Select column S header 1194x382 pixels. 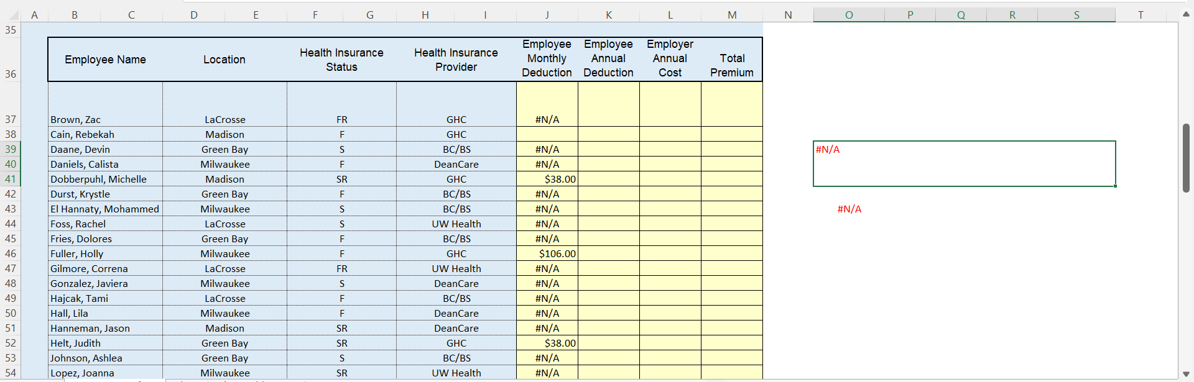pos(1076,15)
